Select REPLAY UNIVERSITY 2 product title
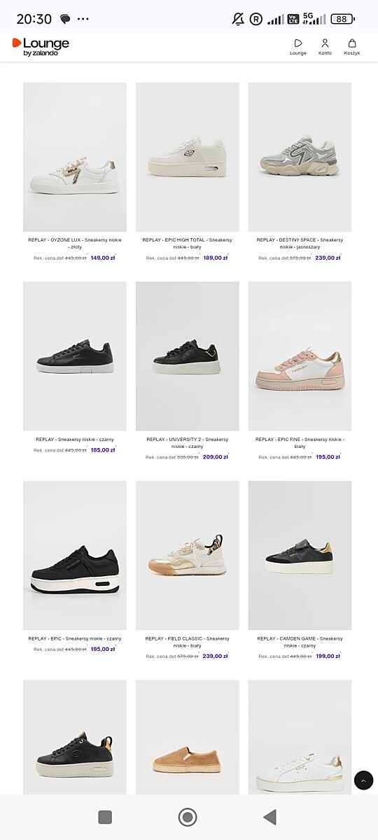Image resolution: width=378 pixels, height=840 pixels. click(188, 443)
